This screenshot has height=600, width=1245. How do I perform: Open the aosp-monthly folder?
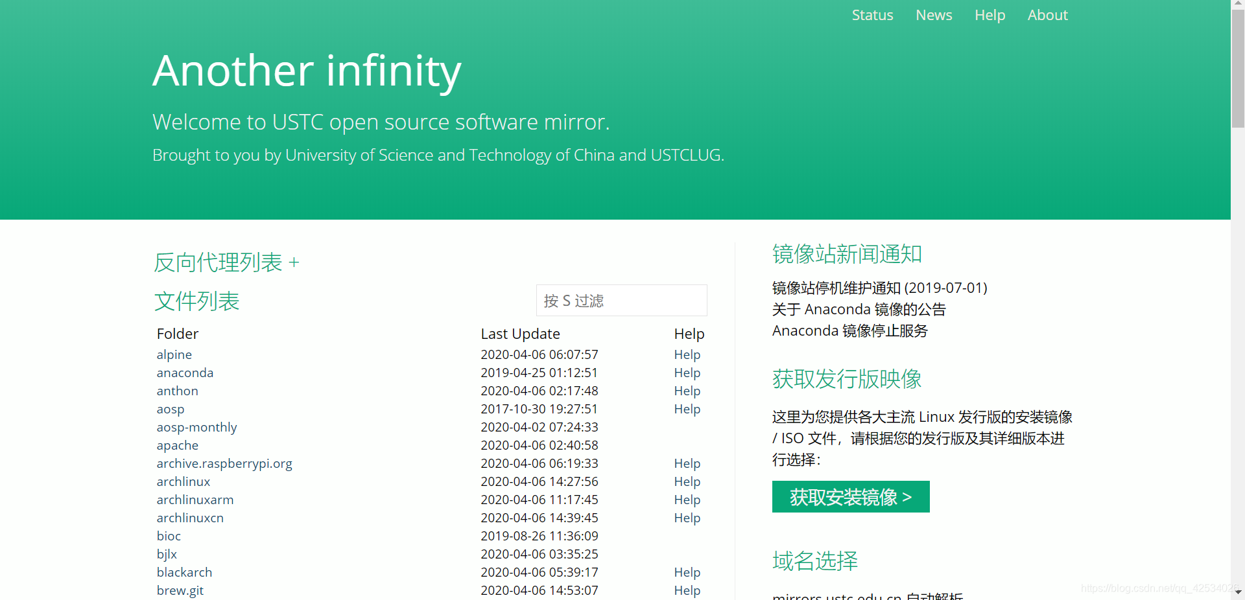coord(196,427)
